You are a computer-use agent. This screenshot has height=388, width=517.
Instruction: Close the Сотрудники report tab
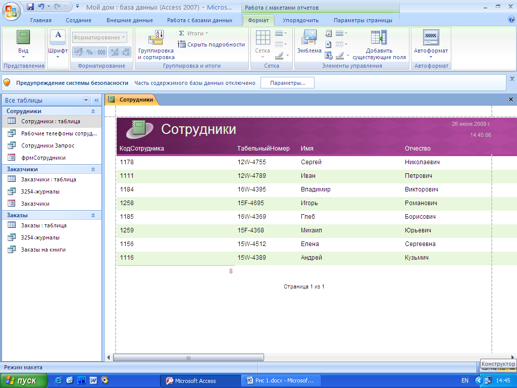(x=511, y=100)
